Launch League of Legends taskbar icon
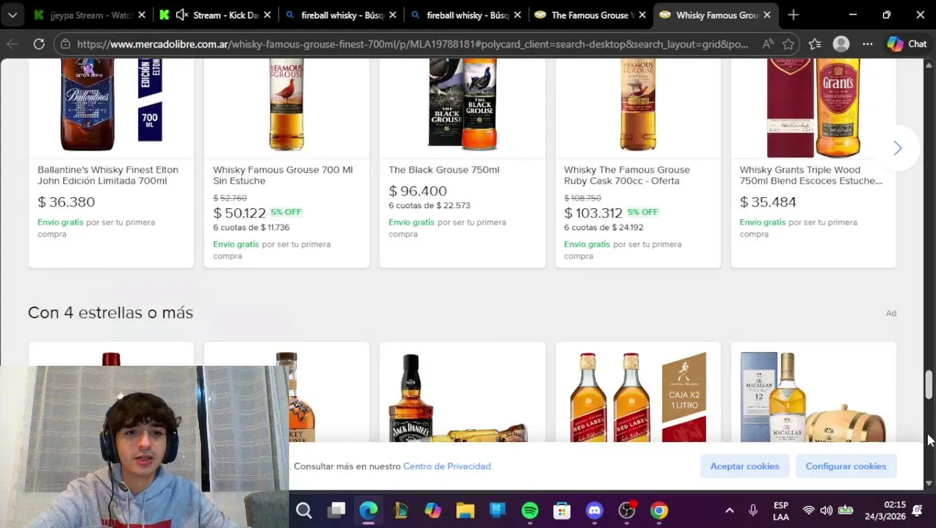 pyautogui.click(x=401, y=510)
